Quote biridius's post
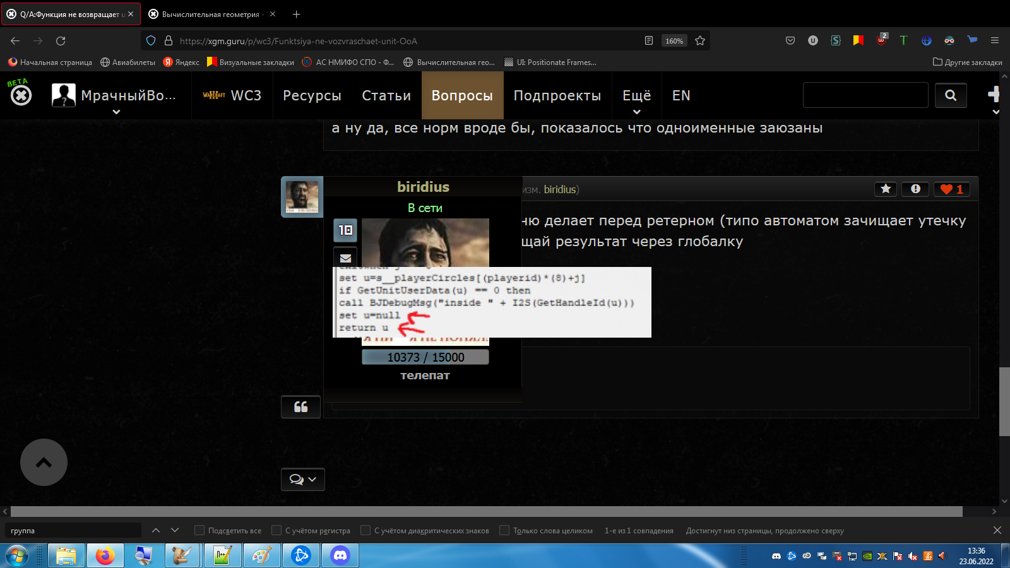1010x568 pixels. pos(301,407)
